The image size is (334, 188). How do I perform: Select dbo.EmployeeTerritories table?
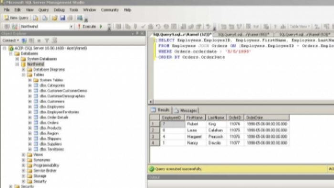point(59,112)
